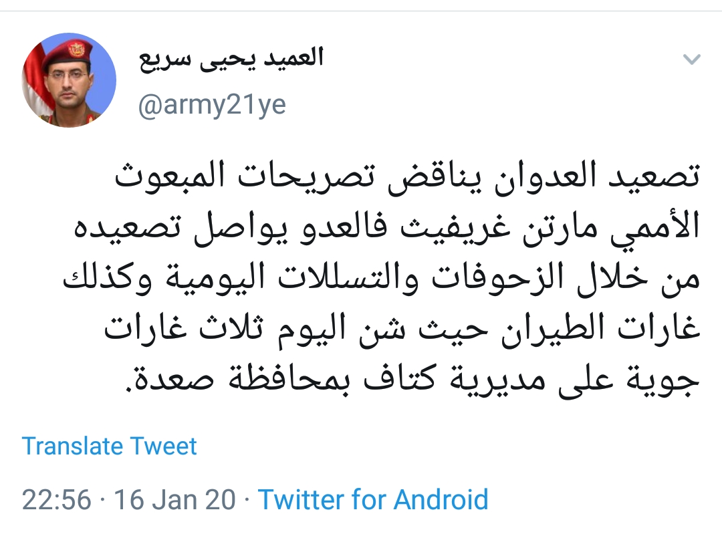Open the tweet options chevron menu
Screen dimensions: 722x536
[691, 59]
